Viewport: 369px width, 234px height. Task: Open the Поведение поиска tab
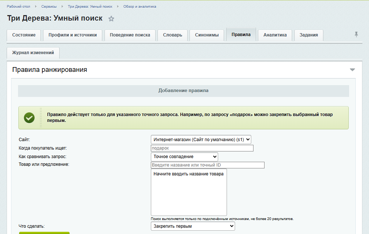(130, 35)
